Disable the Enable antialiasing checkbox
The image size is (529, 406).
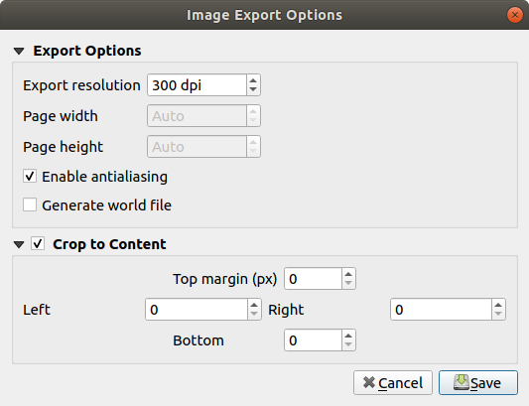tap(30, 176)
